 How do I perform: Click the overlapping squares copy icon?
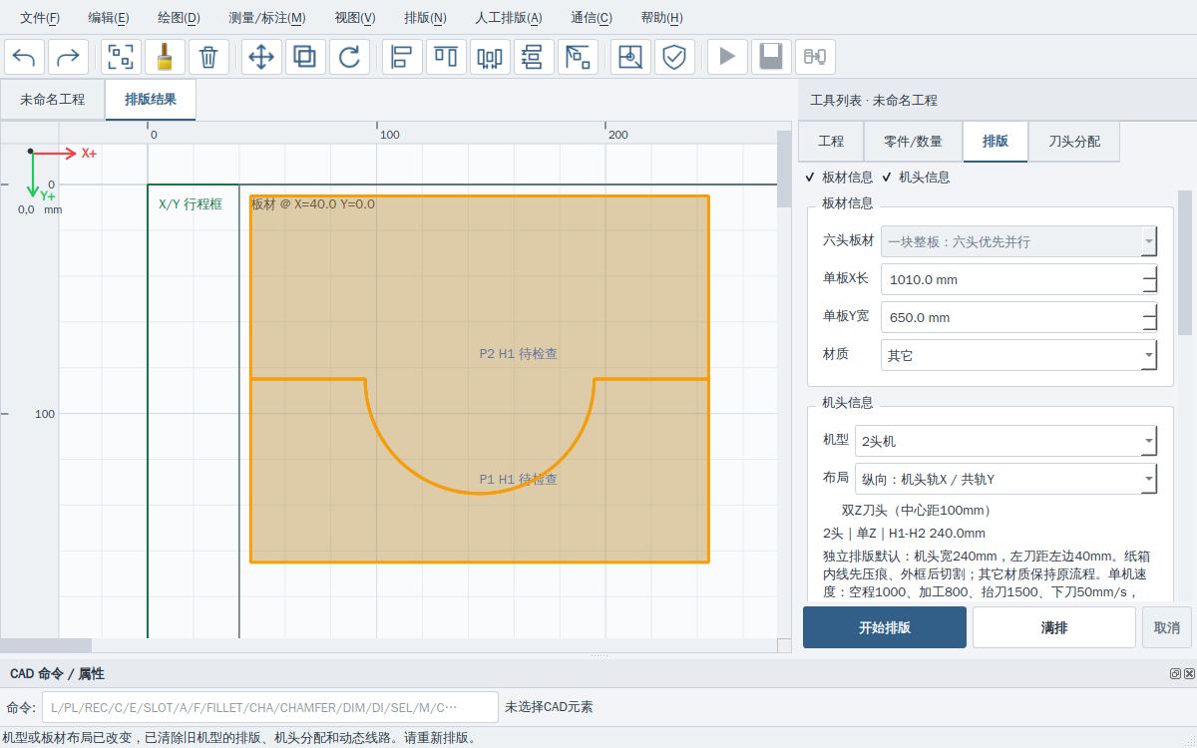[x=305, y=57]
